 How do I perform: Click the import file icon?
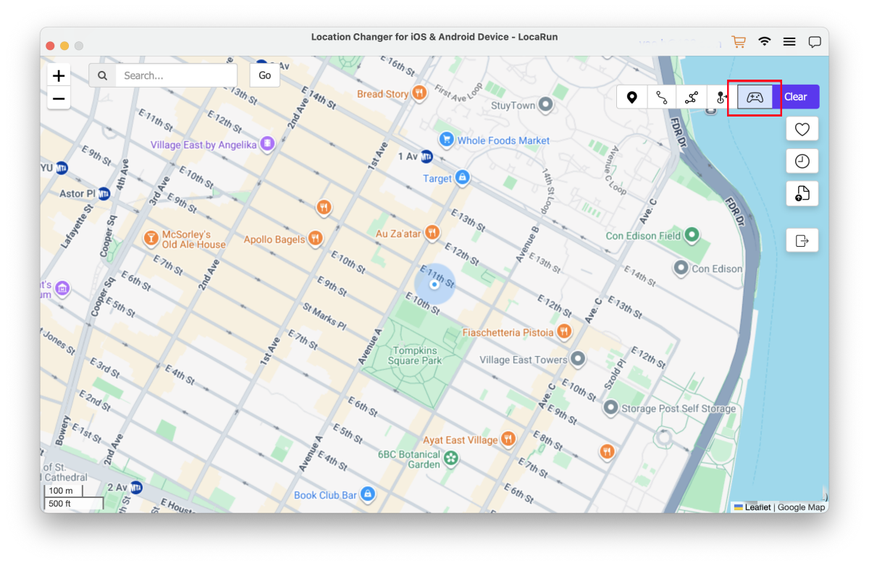tap(802, 193)
